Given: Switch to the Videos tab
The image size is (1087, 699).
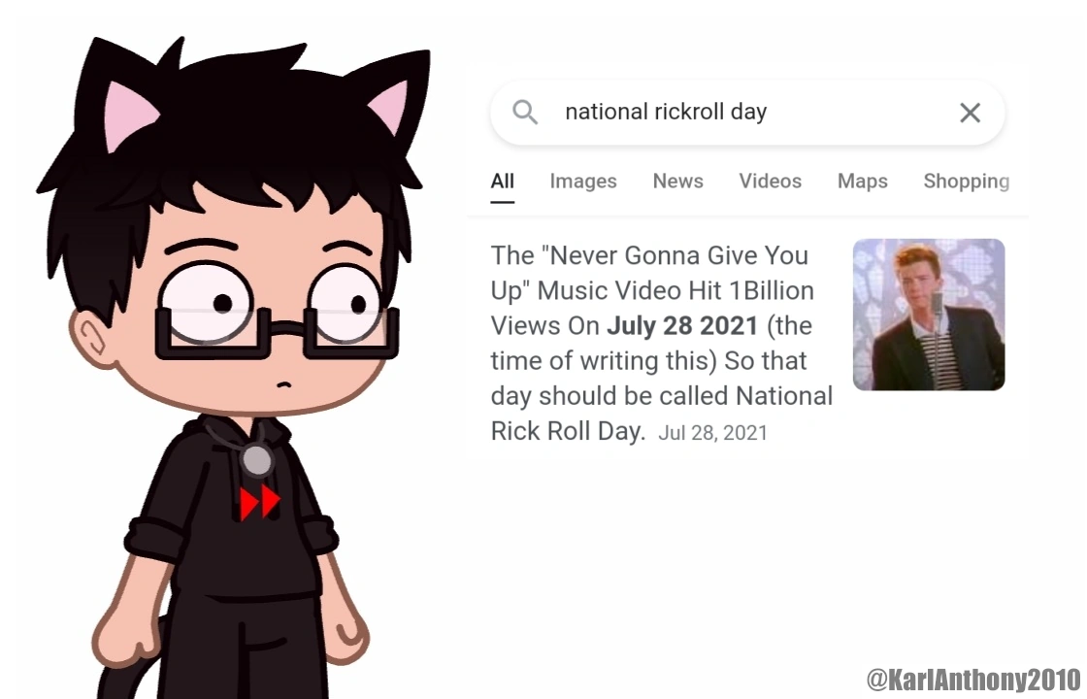Looking at the screenshot, I should [x=771, y=181].
